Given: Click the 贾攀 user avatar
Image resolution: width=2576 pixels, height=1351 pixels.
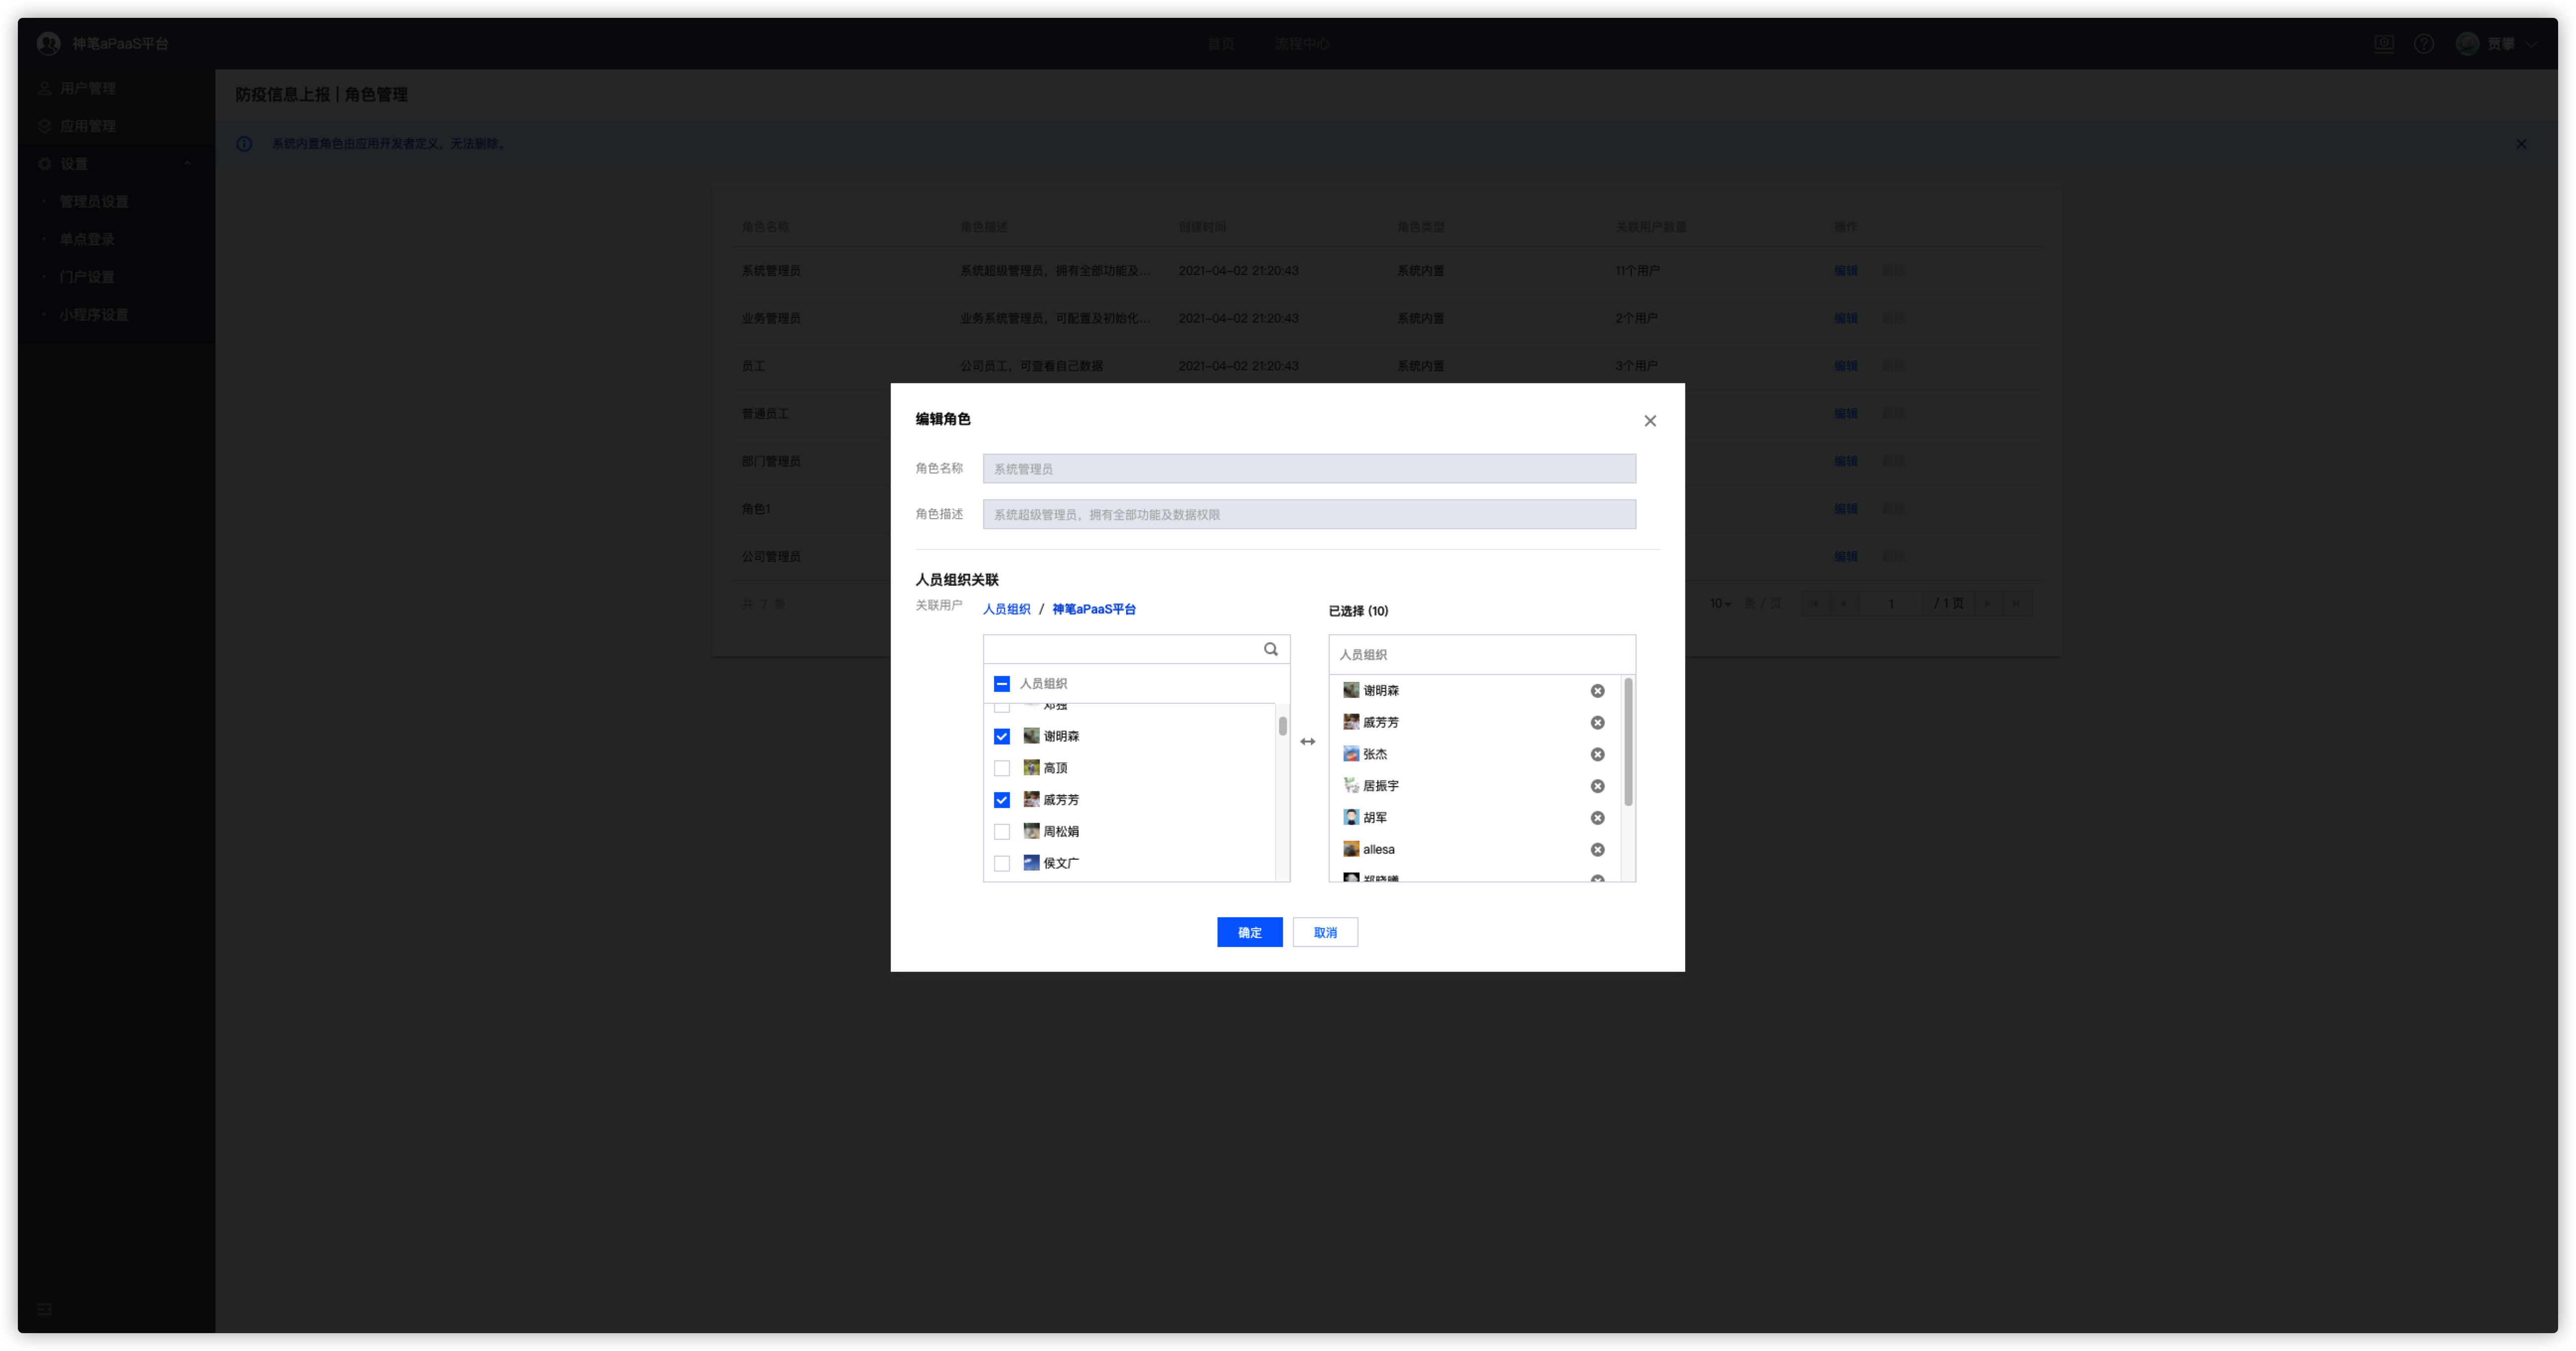Looking at the screenshot, I should point(2467,44).
